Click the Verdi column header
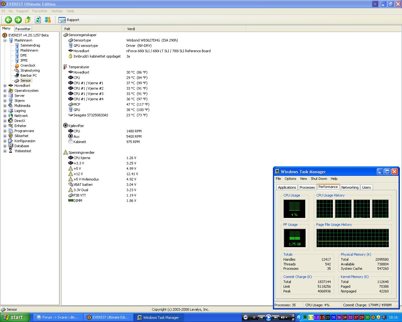This screenshot has width=402, height=322. [185, 29]
